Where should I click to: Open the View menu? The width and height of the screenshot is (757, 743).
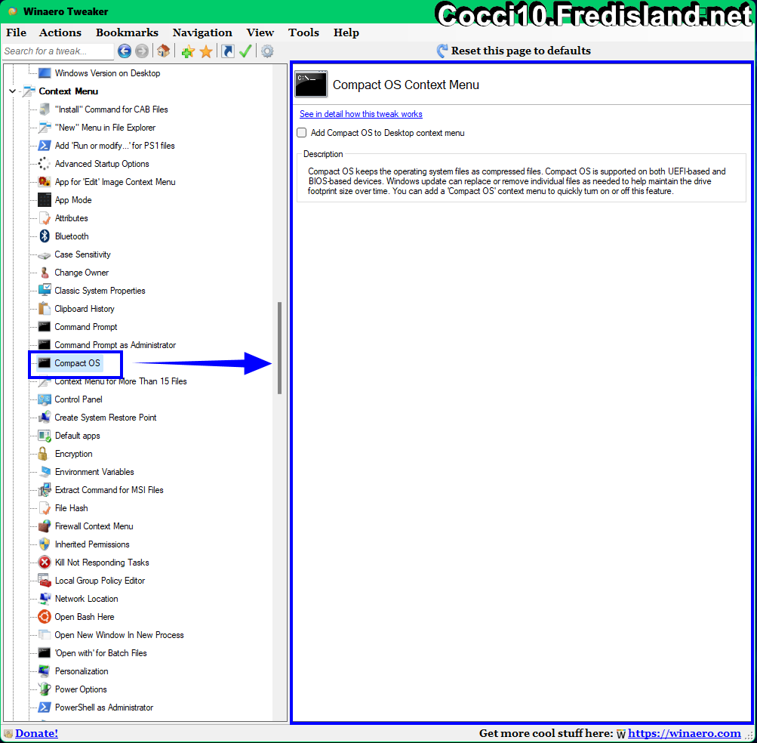260,32
